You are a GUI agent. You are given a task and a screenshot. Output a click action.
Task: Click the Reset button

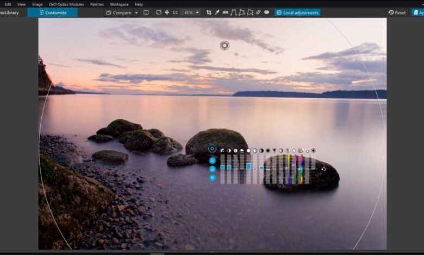pyautogui.click(x=397, y=12)
